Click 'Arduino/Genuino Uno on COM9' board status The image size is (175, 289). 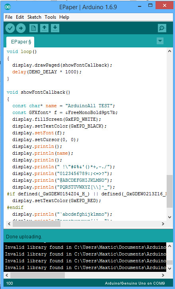135,283
